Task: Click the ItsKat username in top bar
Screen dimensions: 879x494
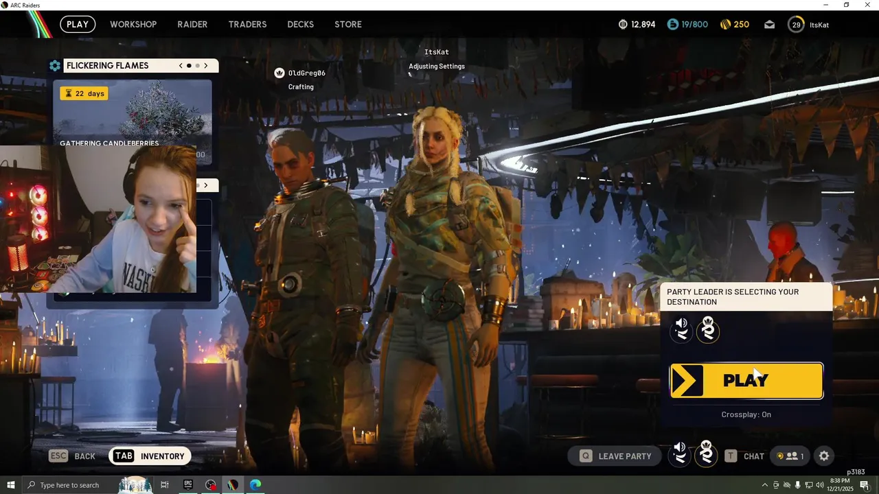Action: 819,25
